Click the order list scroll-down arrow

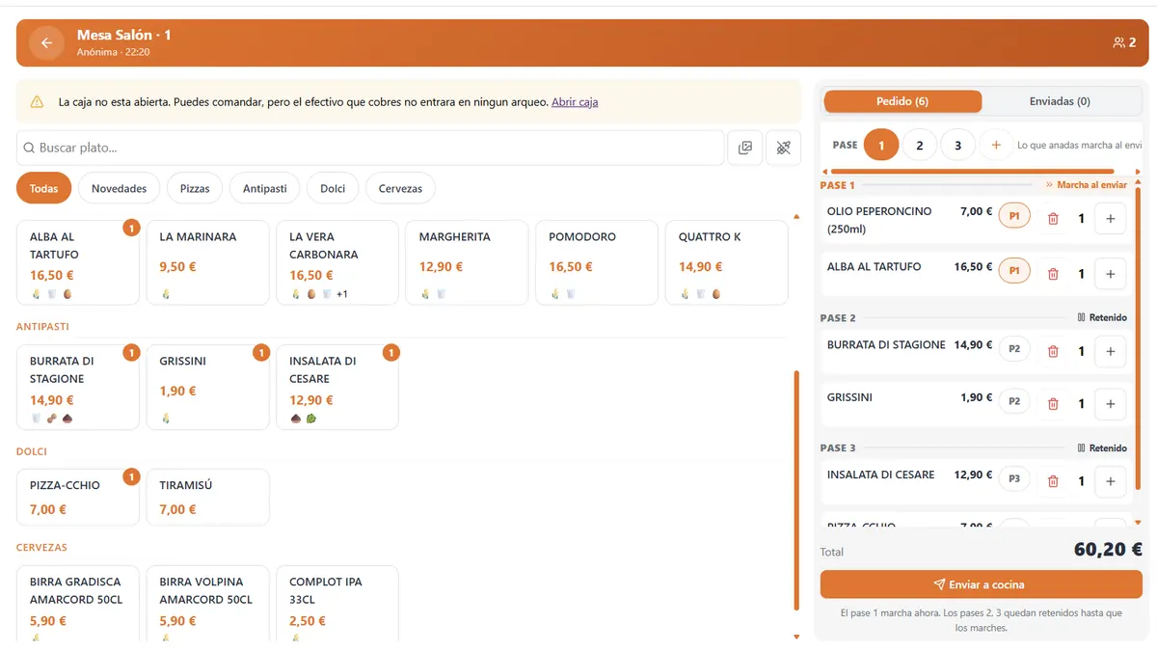(1138, 522)
